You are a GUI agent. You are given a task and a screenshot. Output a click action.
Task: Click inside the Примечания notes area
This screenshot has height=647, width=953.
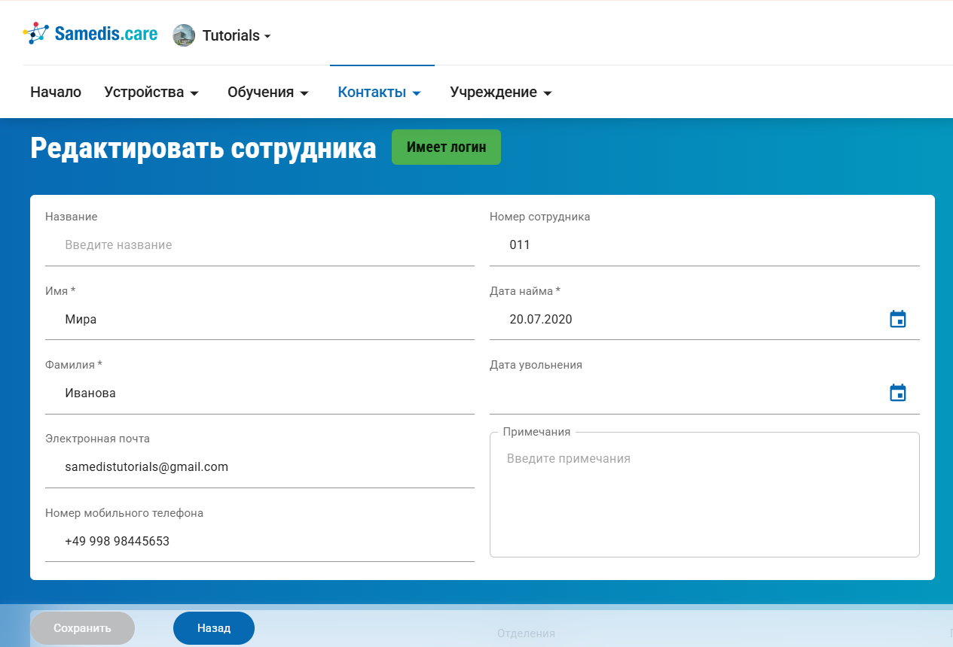click(x=704, y=493)
